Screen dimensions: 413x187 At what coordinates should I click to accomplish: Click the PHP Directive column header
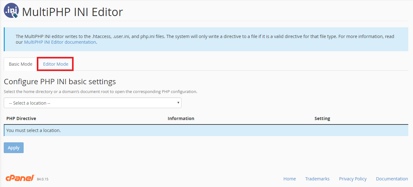21,118
